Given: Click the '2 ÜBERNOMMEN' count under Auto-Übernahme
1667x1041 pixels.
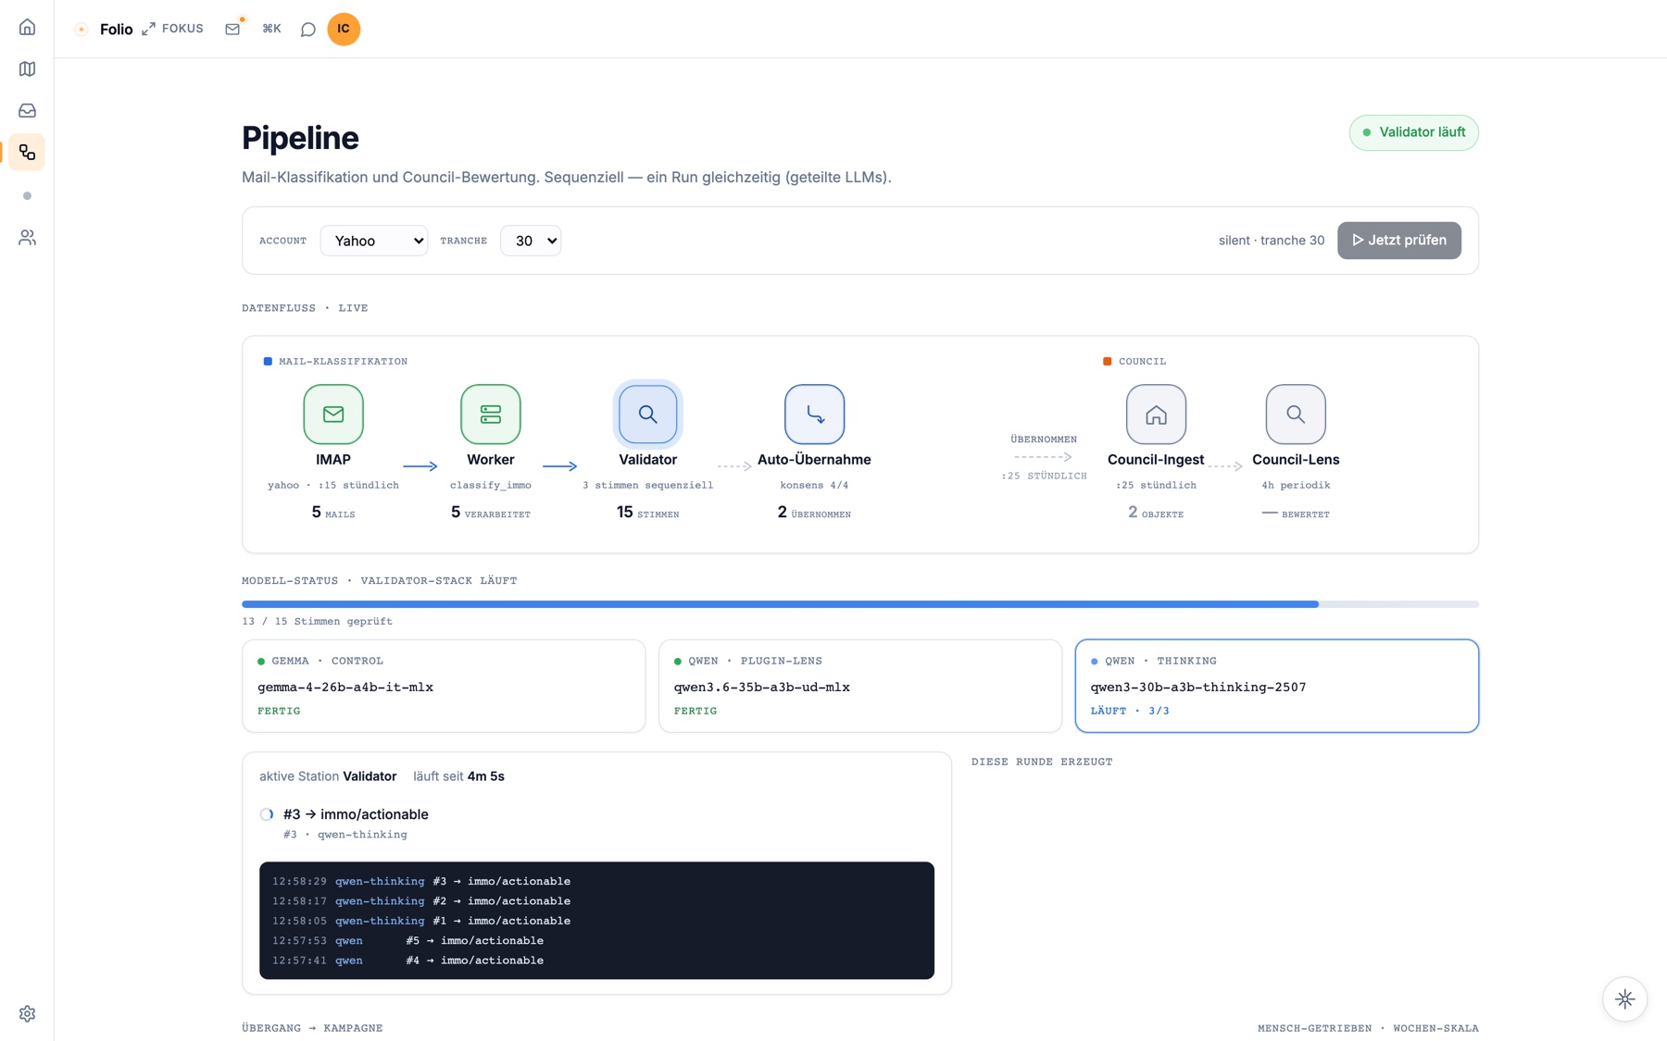Looking at the screenshot, I should 814,513.
